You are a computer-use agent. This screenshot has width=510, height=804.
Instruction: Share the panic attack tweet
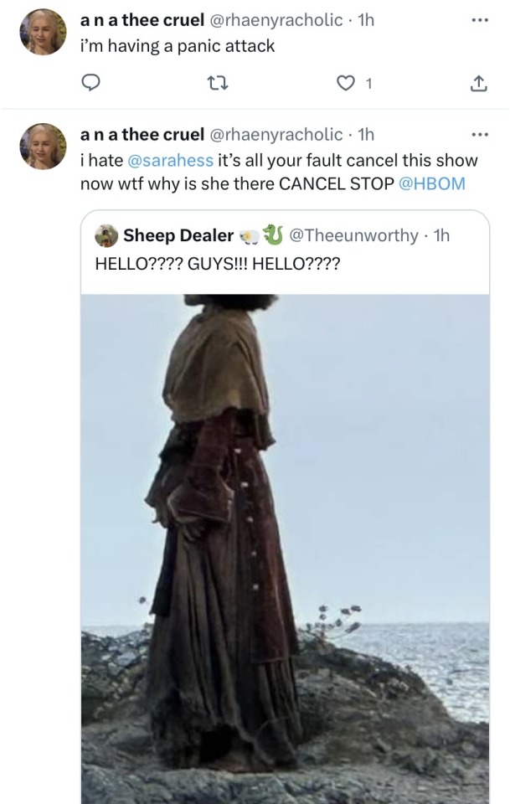tap(478, 82)
